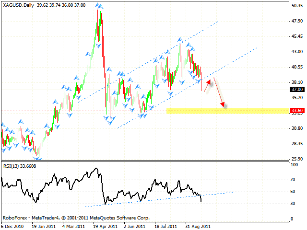Select the fractal marker at the chart's highest peak
Image resolution: width=307 pixels, height=230 pixels.
point(99,6)
